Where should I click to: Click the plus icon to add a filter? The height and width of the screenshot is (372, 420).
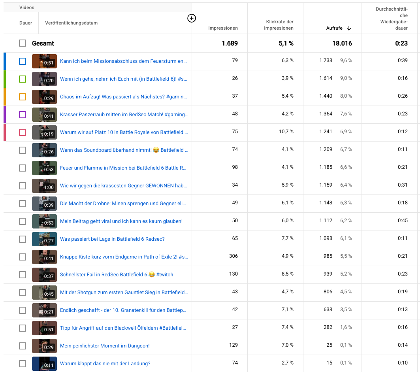pyautogui.click(x=192, y=18)
